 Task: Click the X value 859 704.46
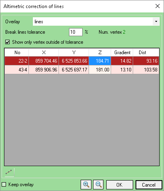coord(44,61)
